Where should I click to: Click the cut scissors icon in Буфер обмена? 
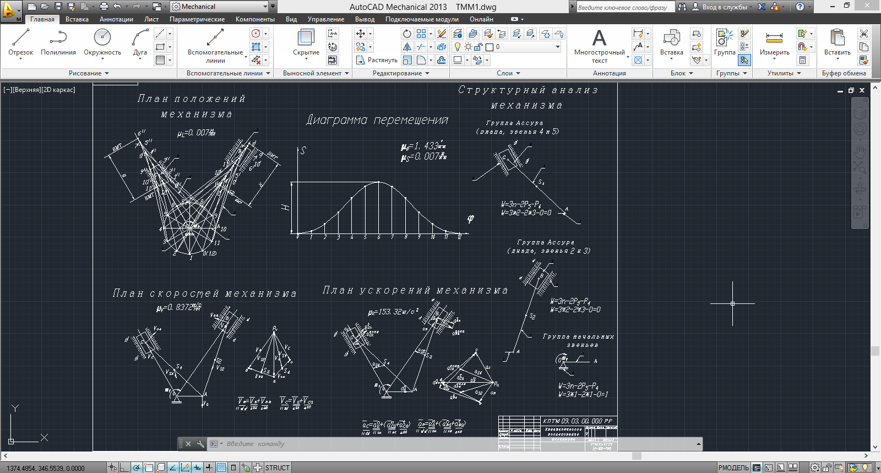tap(864, 34)
